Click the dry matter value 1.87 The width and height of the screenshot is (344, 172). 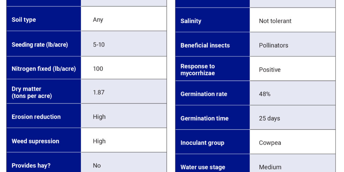coord(99,92)
